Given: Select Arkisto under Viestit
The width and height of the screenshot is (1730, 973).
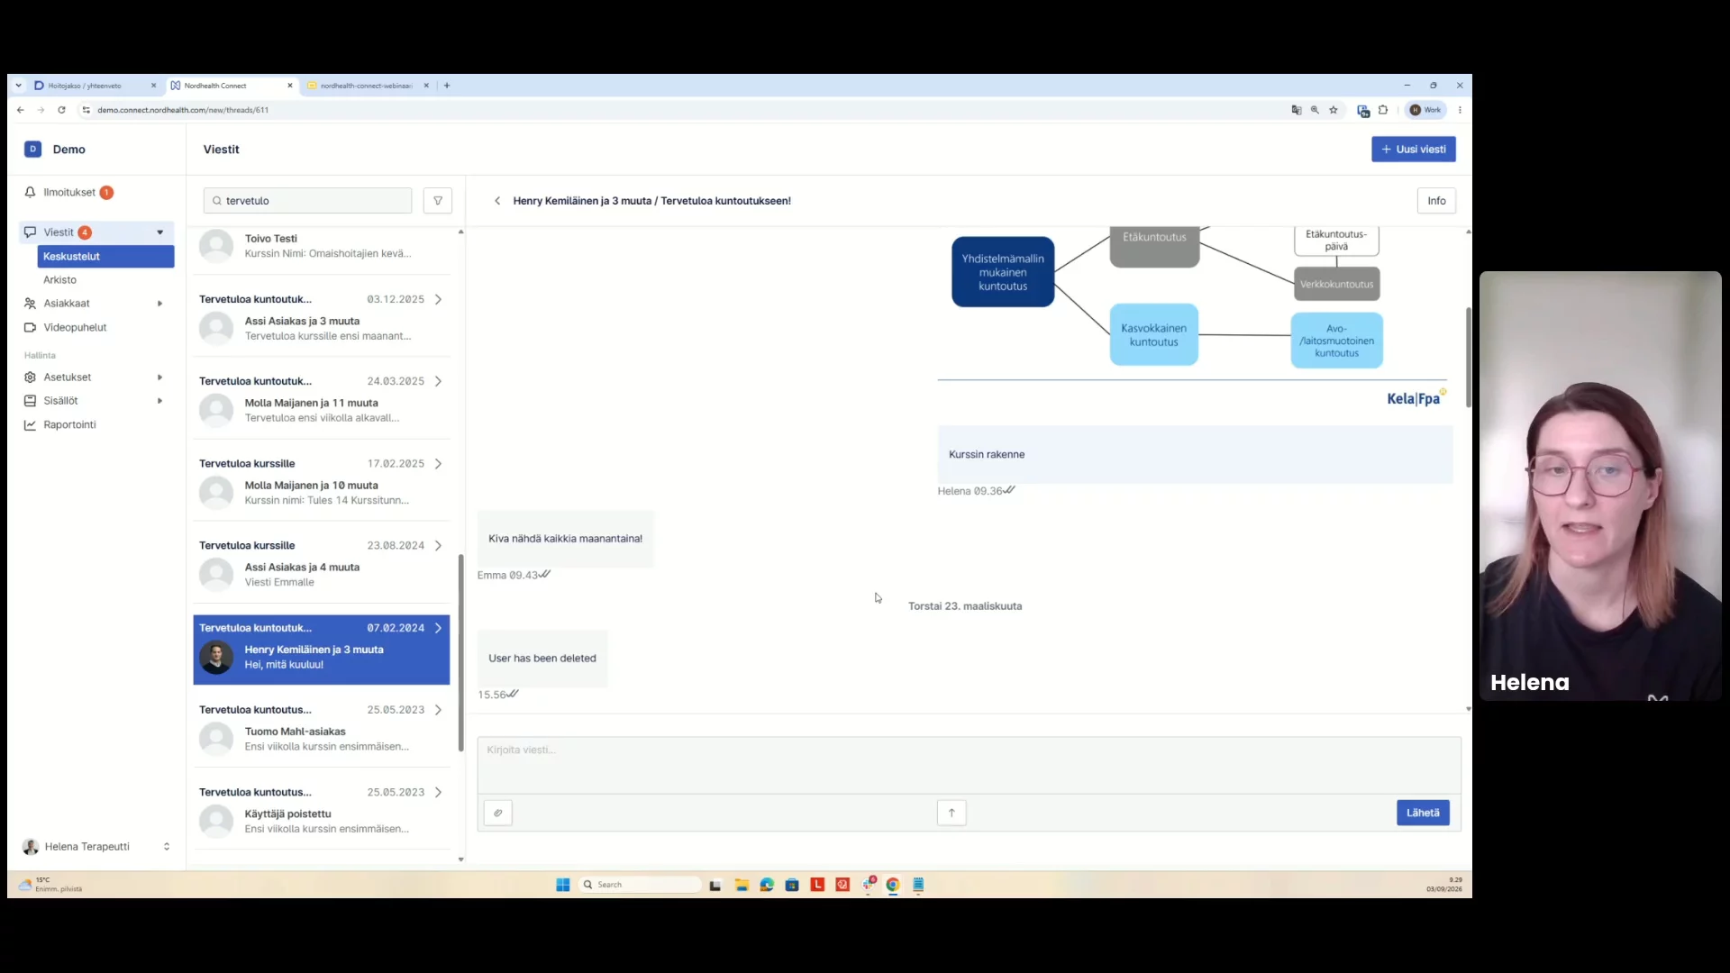Looking at the screenshot, I should (59, 279).
